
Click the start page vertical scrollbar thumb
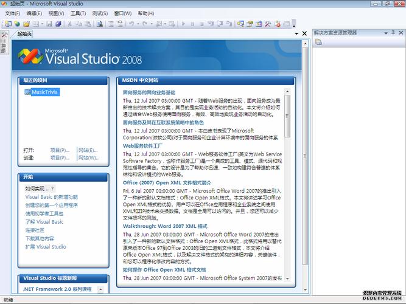(305, 156)
